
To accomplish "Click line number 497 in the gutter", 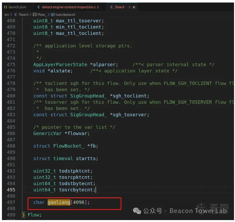I will 11,202.
